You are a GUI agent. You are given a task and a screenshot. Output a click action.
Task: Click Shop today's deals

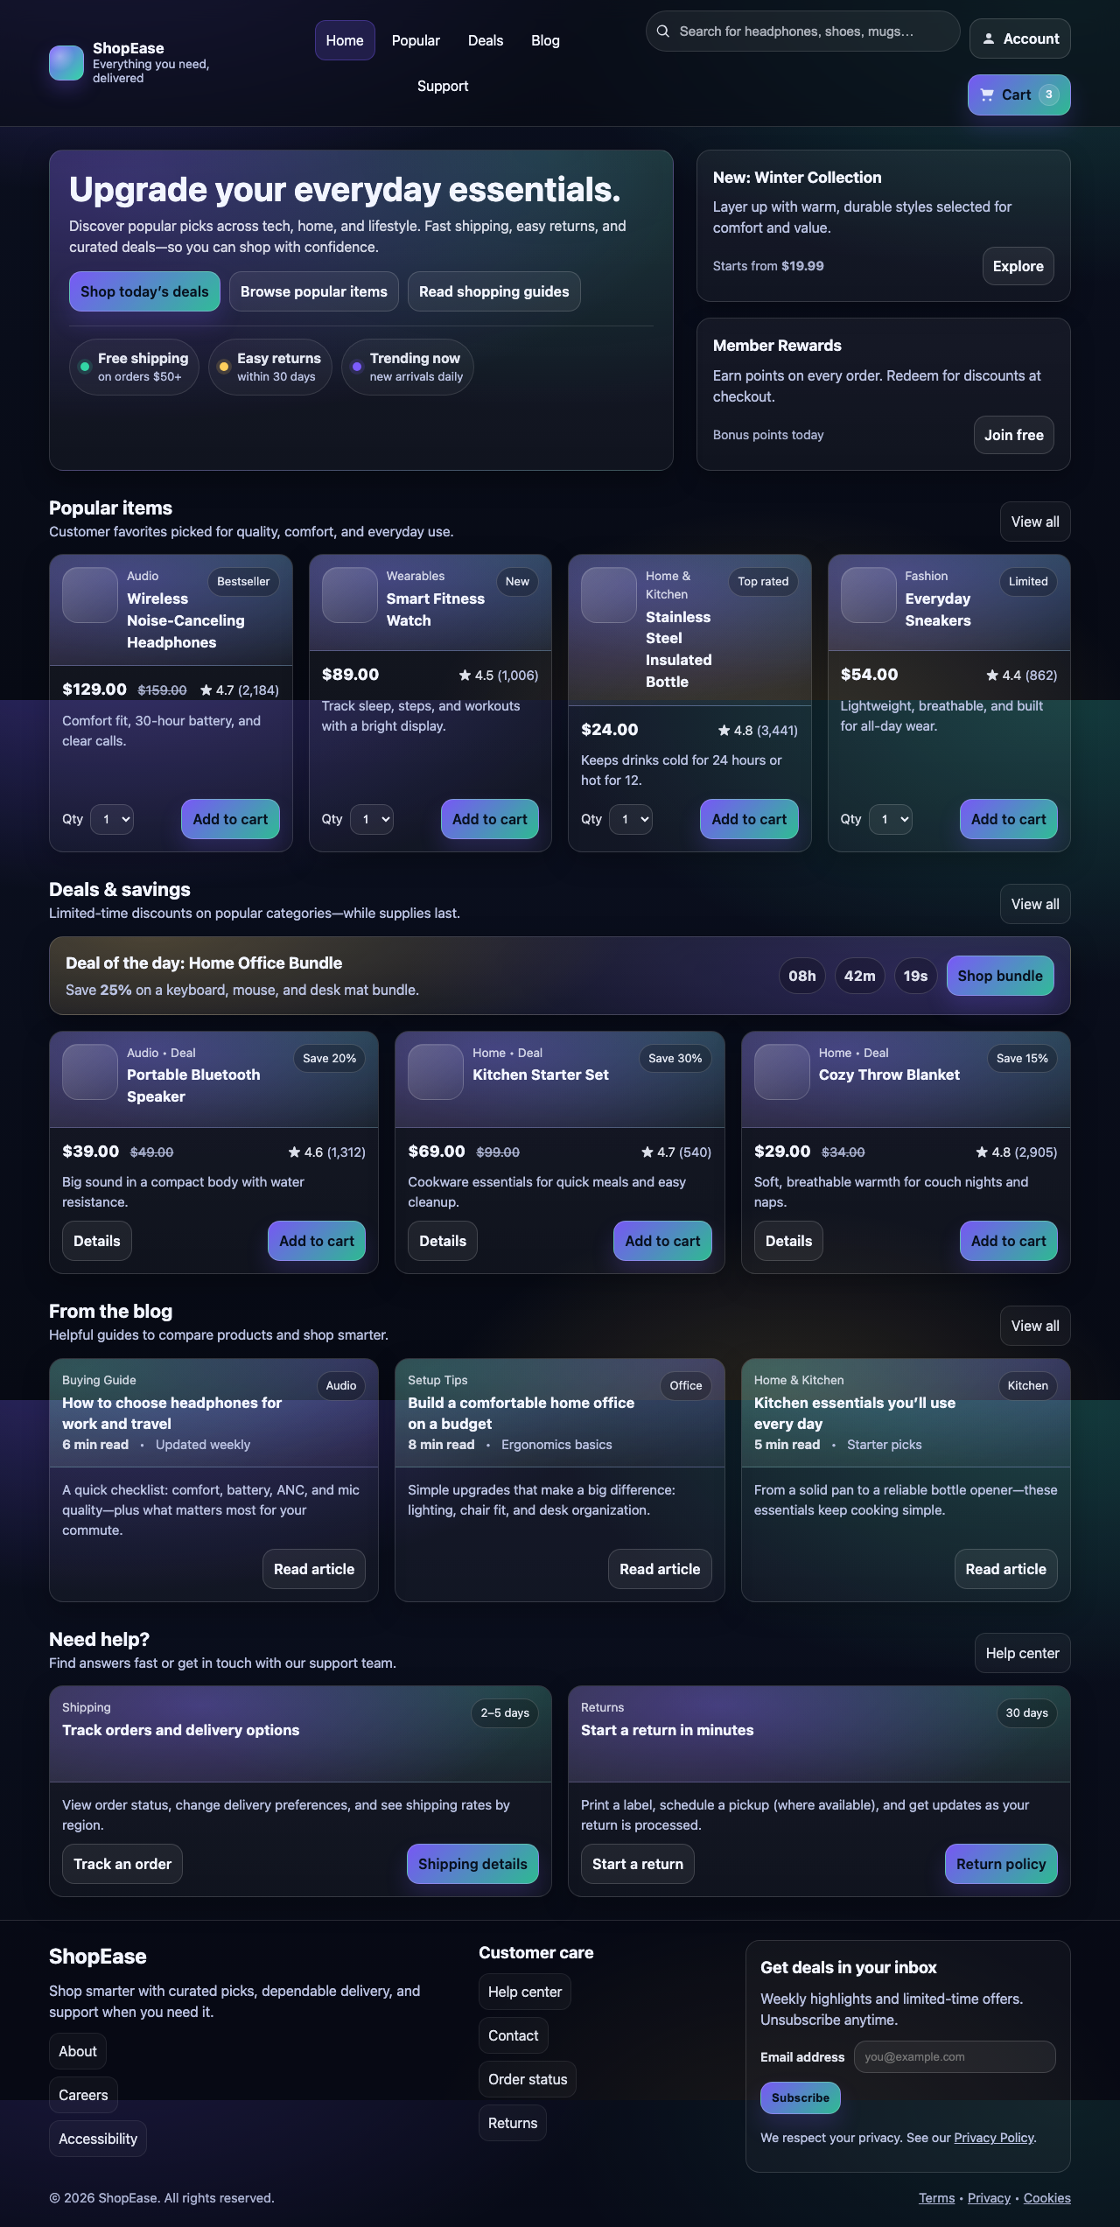coord(143,291)
